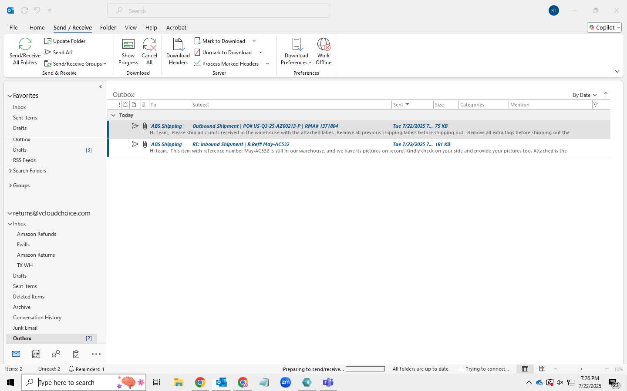Open Show Progress dialog
Image resolution: width=627 pixels, height=391 pixels.
click(x=128, y=52)
